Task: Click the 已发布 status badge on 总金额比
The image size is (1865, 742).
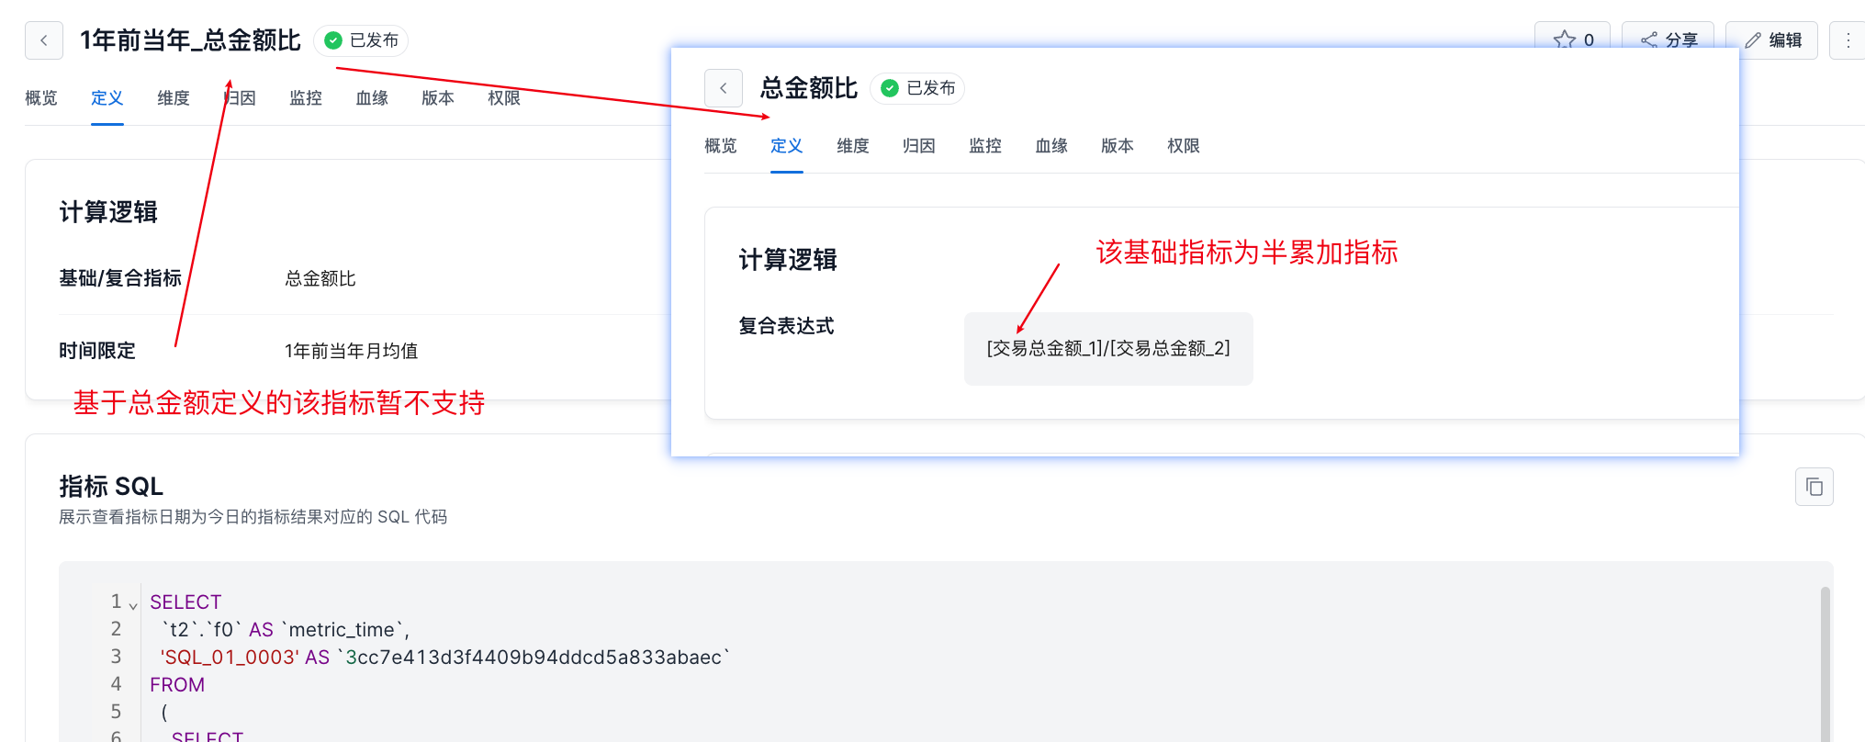Action: (x=918, y=88)
